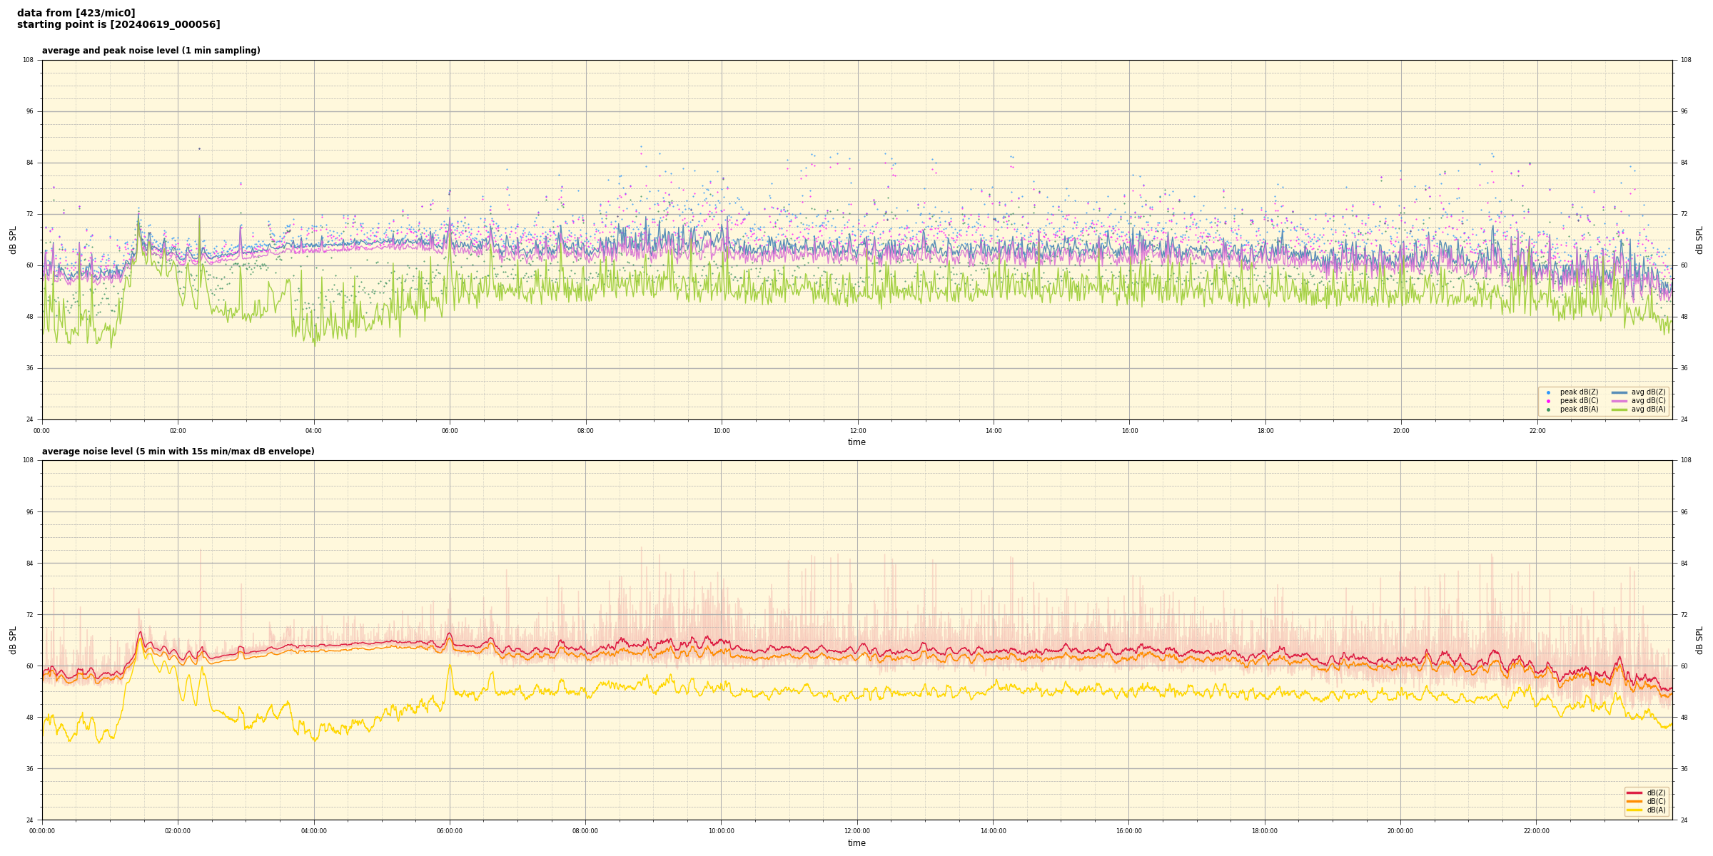The height and width of the screenshot is (856, 1713).
Task: Click the bottom chart's right 'dB SPL' axis label
Action: (1699, 640)
